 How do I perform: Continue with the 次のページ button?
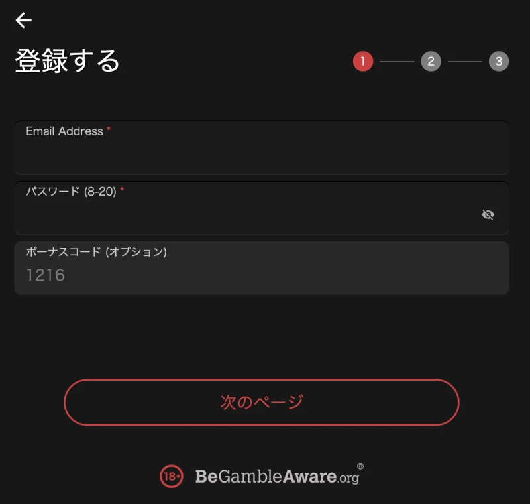click(x=262, y=402)
